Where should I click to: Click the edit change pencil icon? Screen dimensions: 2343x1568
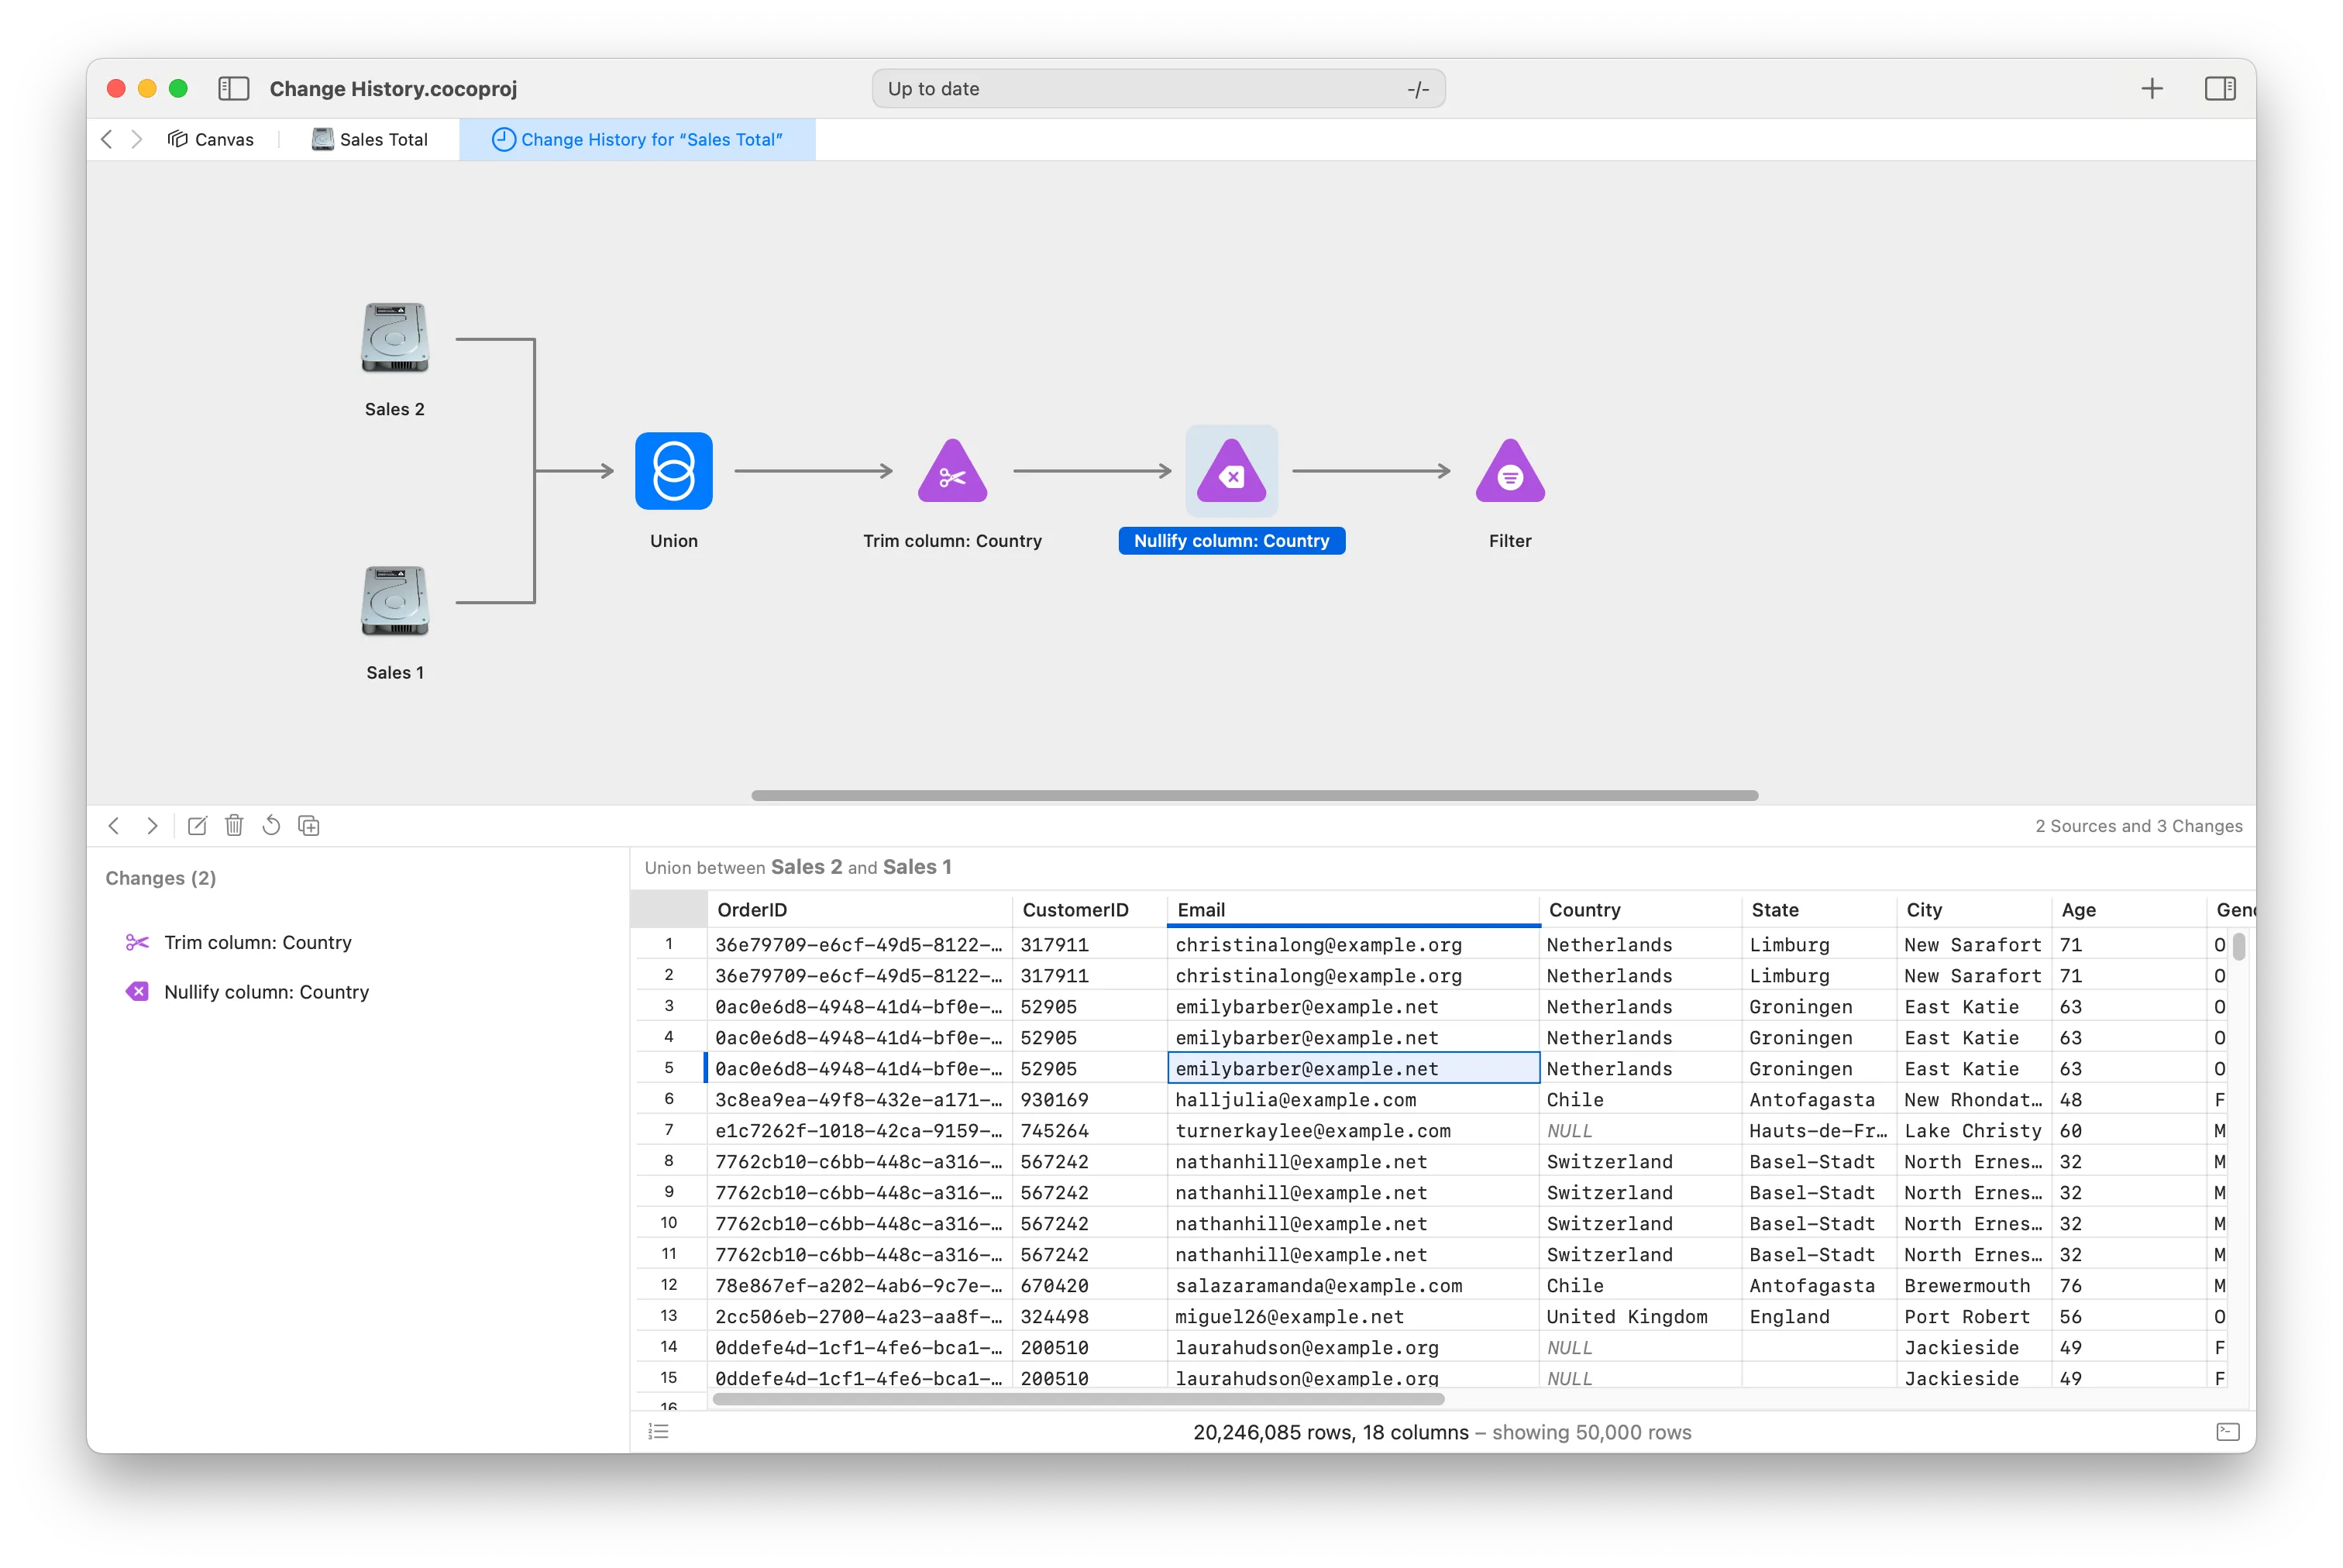[197, 826]
